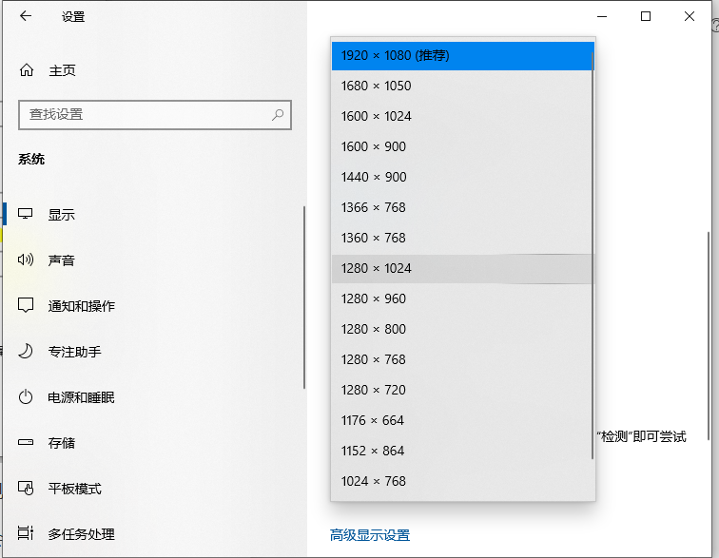719x558 pixels.
Task: Open the Sound (声音) speaker icon
Action: pos(27,260)
